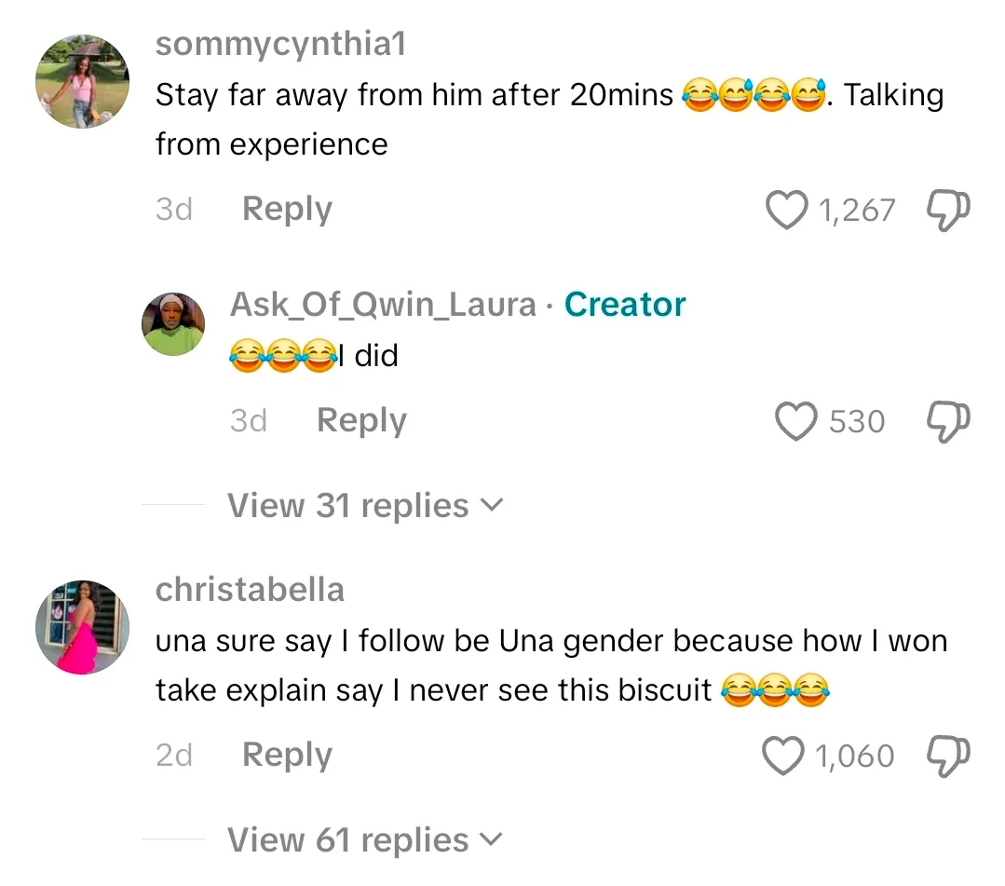The height and width of the screenshot is (886, 1005).
Task: Open sommycynthia1's profile picture
Action: (x=82, y=82)
